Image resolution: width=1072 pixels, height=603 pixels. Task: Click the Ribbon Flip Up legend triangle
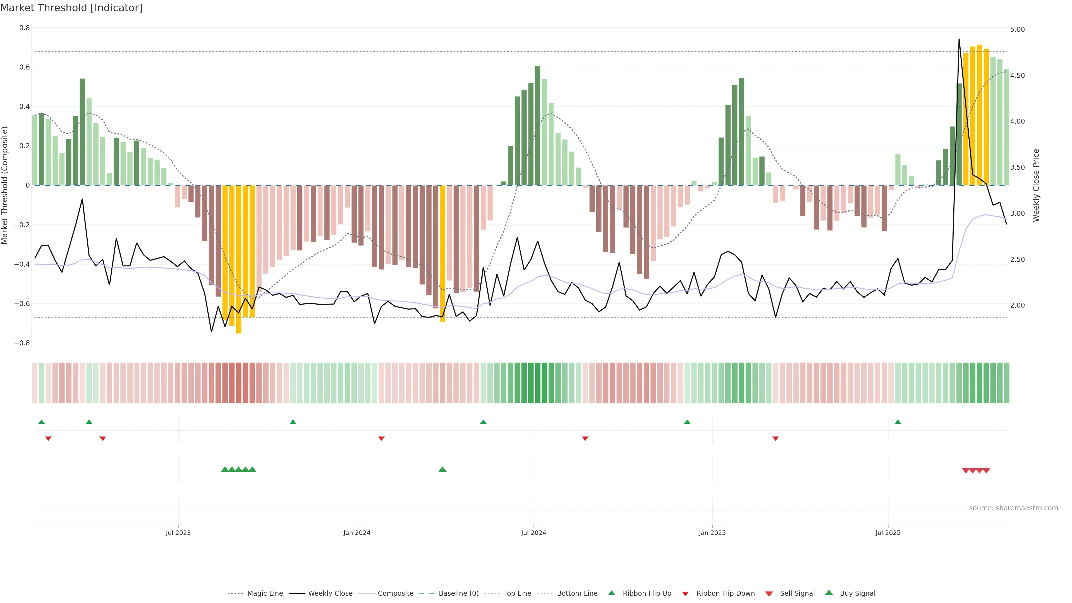point(611,593)
